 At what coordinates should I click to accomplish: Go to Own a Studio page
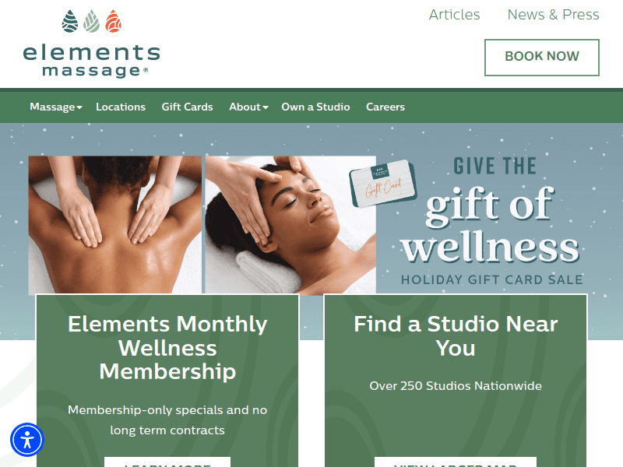(x=315, y=107)
